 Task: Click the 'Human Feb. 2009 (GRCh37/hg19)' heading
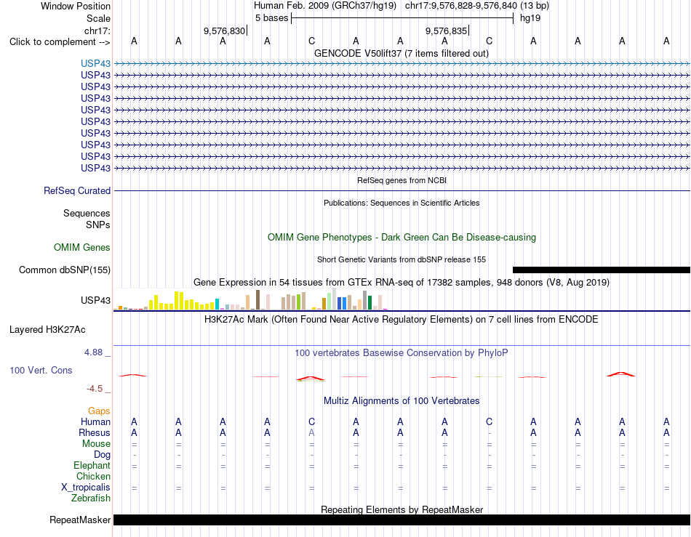tap(325, 6)
